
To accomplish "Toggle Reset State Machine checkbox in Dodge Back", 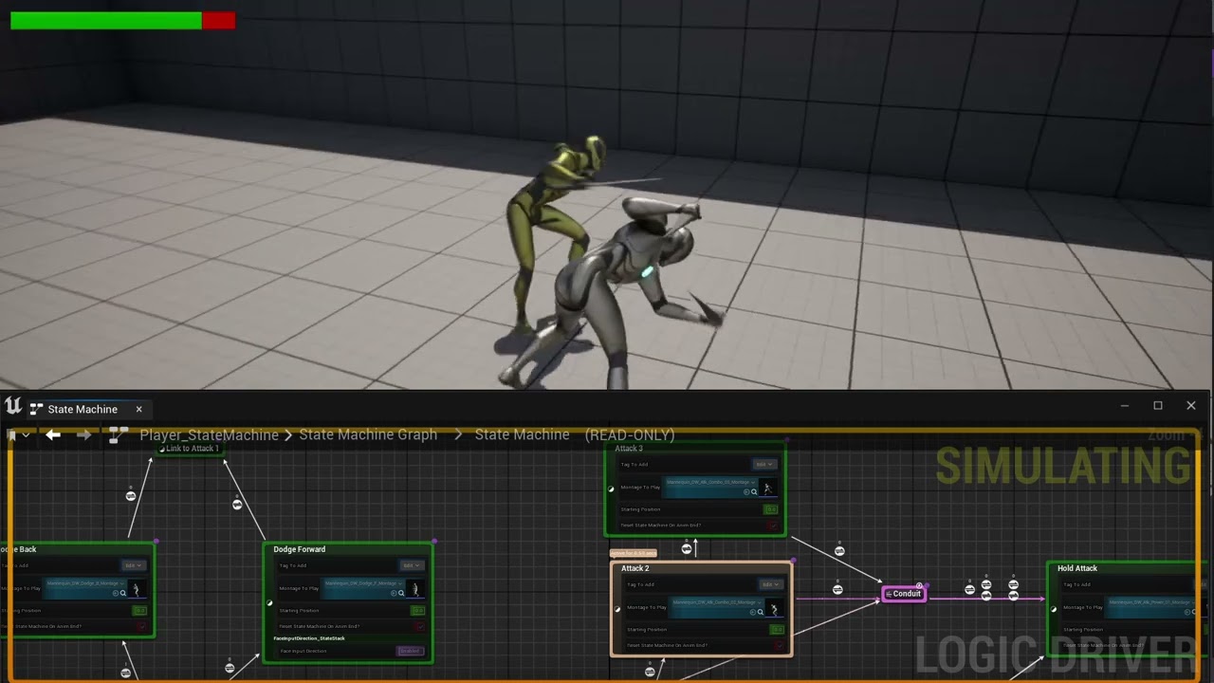I will (x=141, y=626).
